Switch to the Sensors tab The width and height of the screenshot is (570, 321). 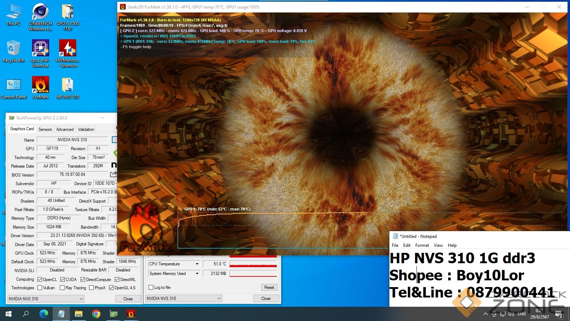coord(45,129)
